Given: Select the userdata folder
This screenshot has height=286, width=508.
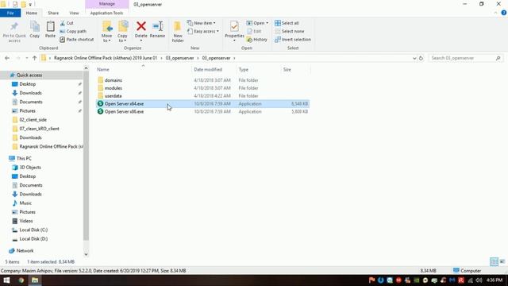Looking at the screenshot, I should pyautogui.click(x=113, y=95).
